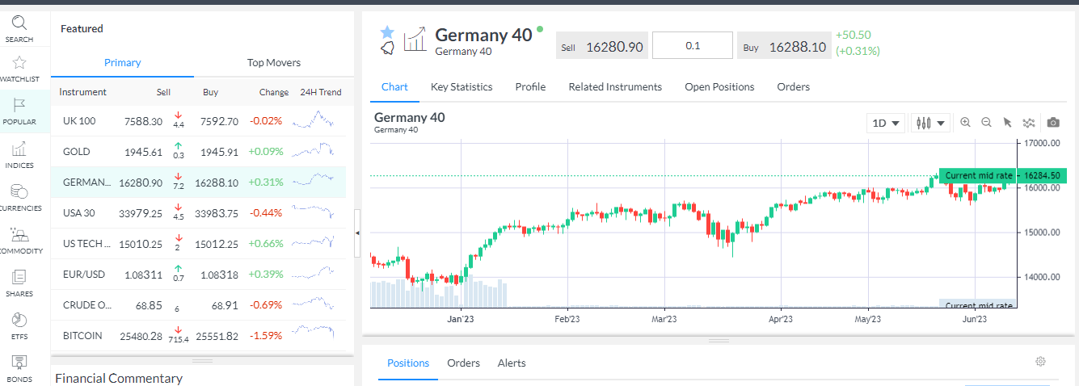
Task: Open positions panel settings gear
Action: point(1040,362)
